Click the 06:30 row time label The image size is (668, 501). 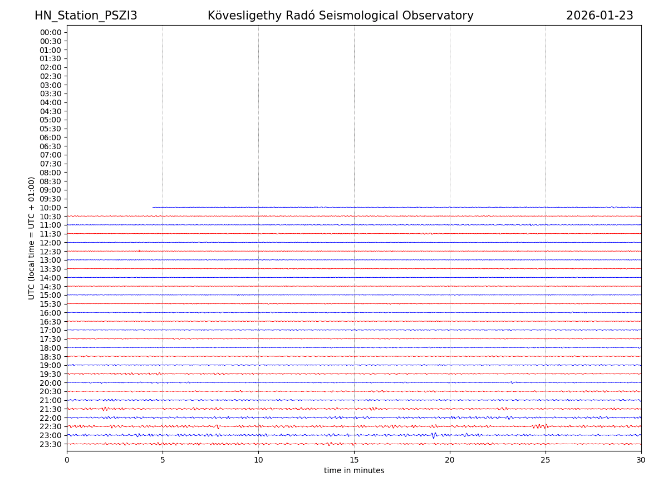click(50, 146)
